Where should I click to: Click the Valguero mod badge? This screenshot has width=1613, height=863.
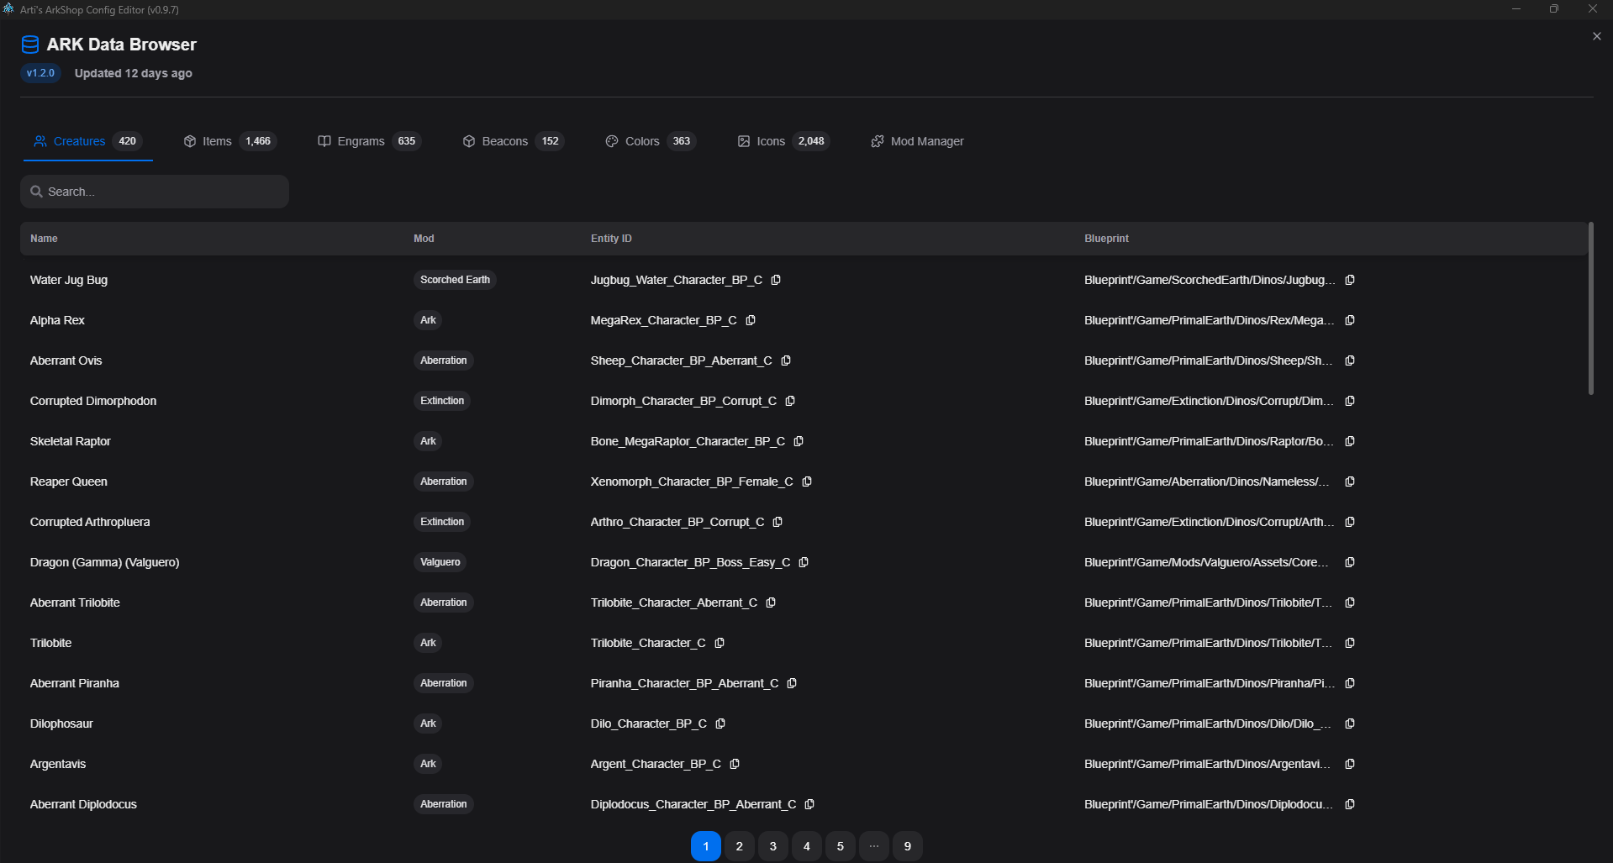tap(440, 562)
